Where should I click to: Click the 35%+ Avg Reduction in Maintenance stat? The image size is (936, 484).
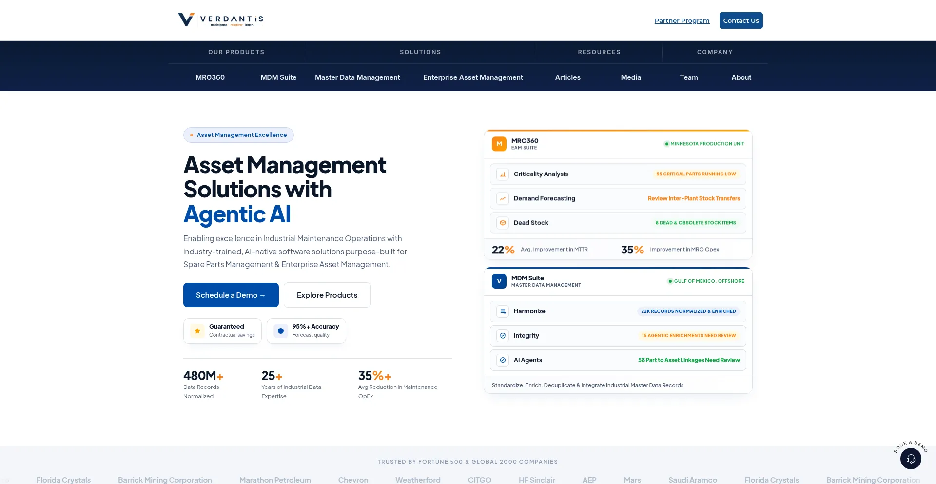(x=398, y=385)
